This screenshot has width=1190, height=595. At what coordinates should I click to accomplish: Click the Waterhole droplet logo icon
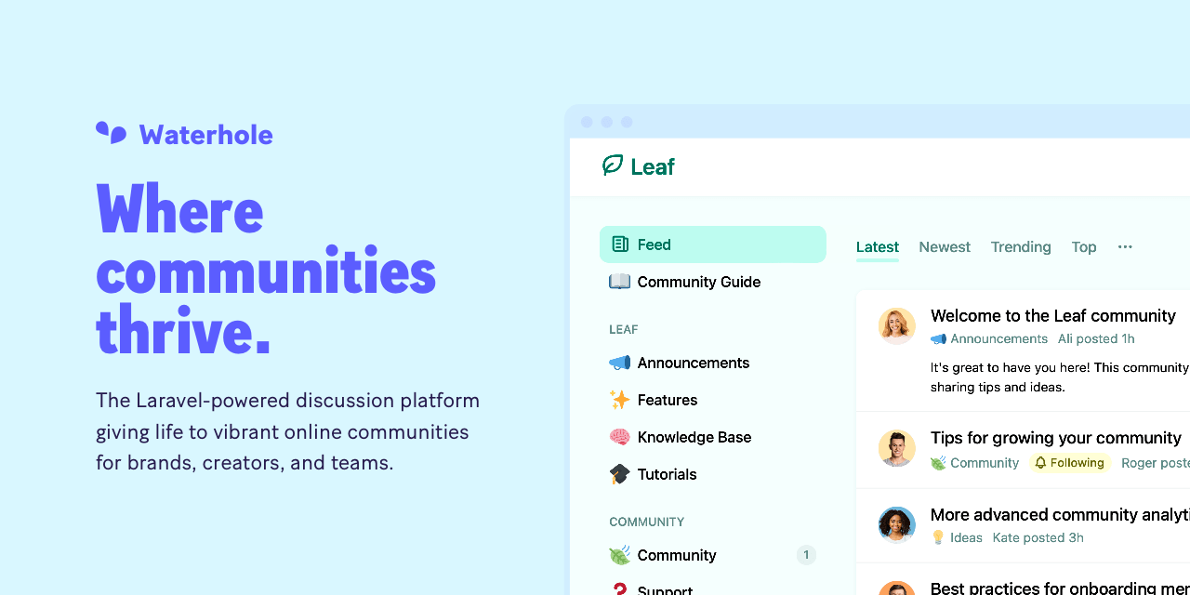[111, 133]
